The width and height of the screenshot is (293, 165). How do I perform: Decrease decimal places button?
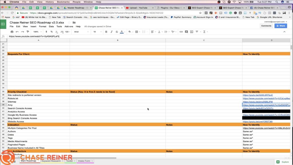tap(56, 32)
